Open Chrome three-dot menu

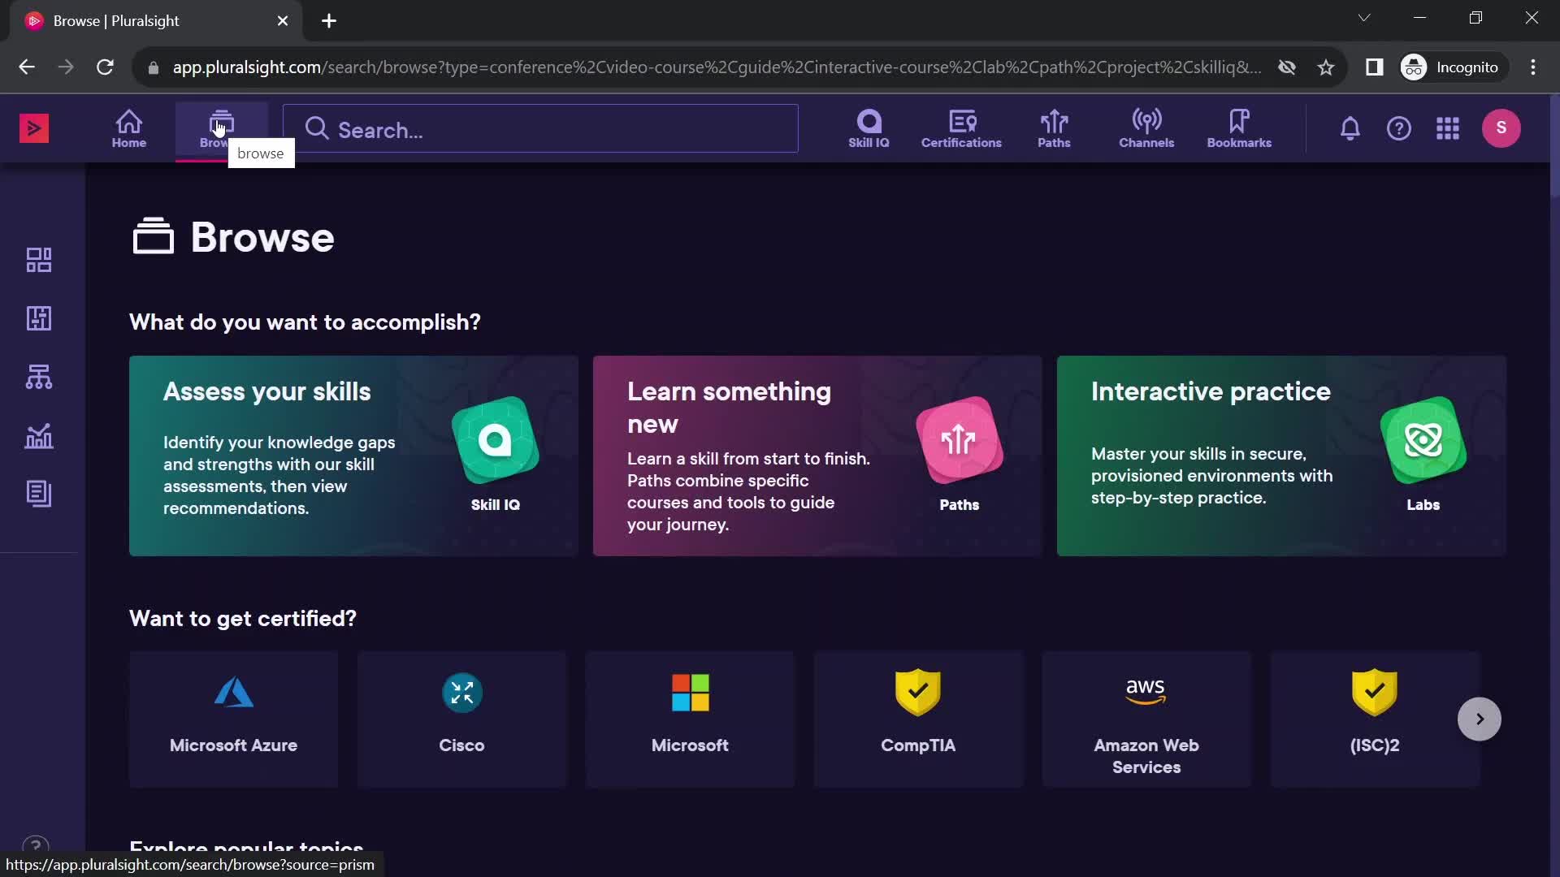tap(1533, 67)
